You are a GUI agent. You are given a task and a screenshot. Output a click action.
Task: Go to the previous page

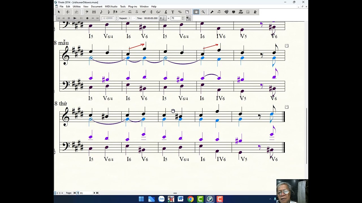[x=78, y=193]
